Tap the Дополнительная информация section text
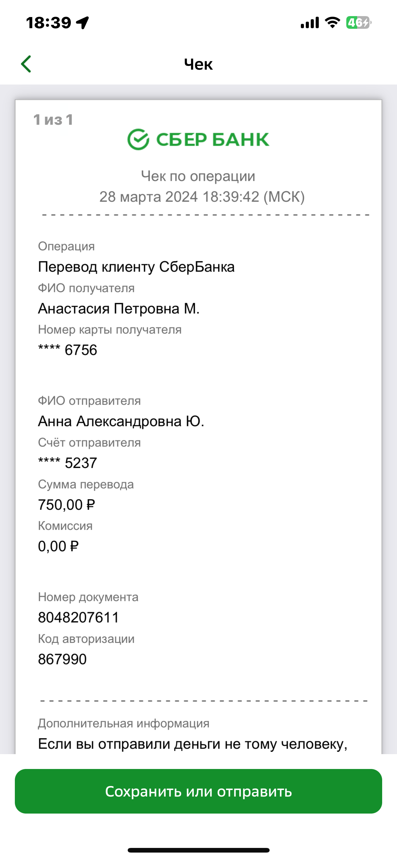 click(x=124, y=723)
